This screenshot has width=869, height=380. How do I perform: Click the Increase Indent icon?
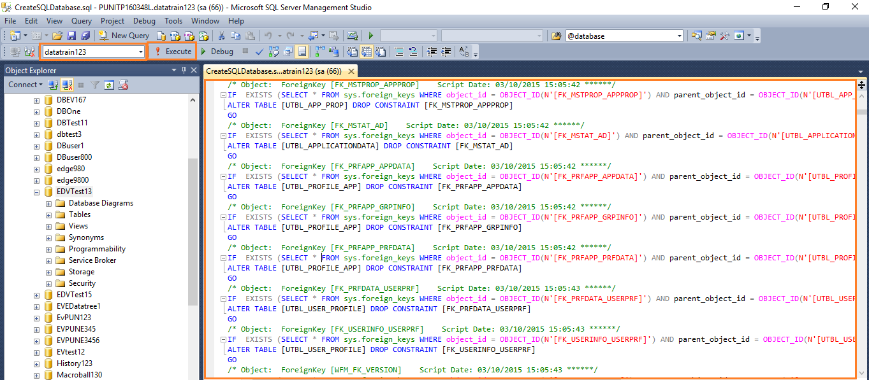tap(446, 52)
